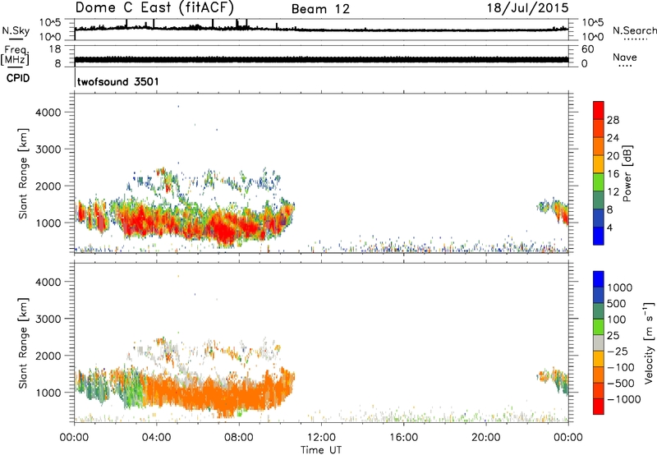The image size is (657, 455).
Task: Click the "CPID" row label
Action: click(x=18, y=78)
